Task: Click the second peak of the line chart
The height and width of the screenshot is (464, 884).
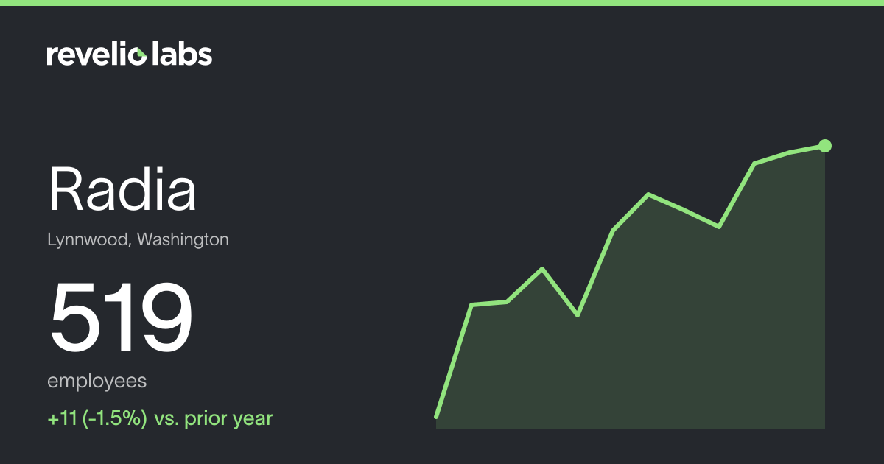Action: pos(648,194)
